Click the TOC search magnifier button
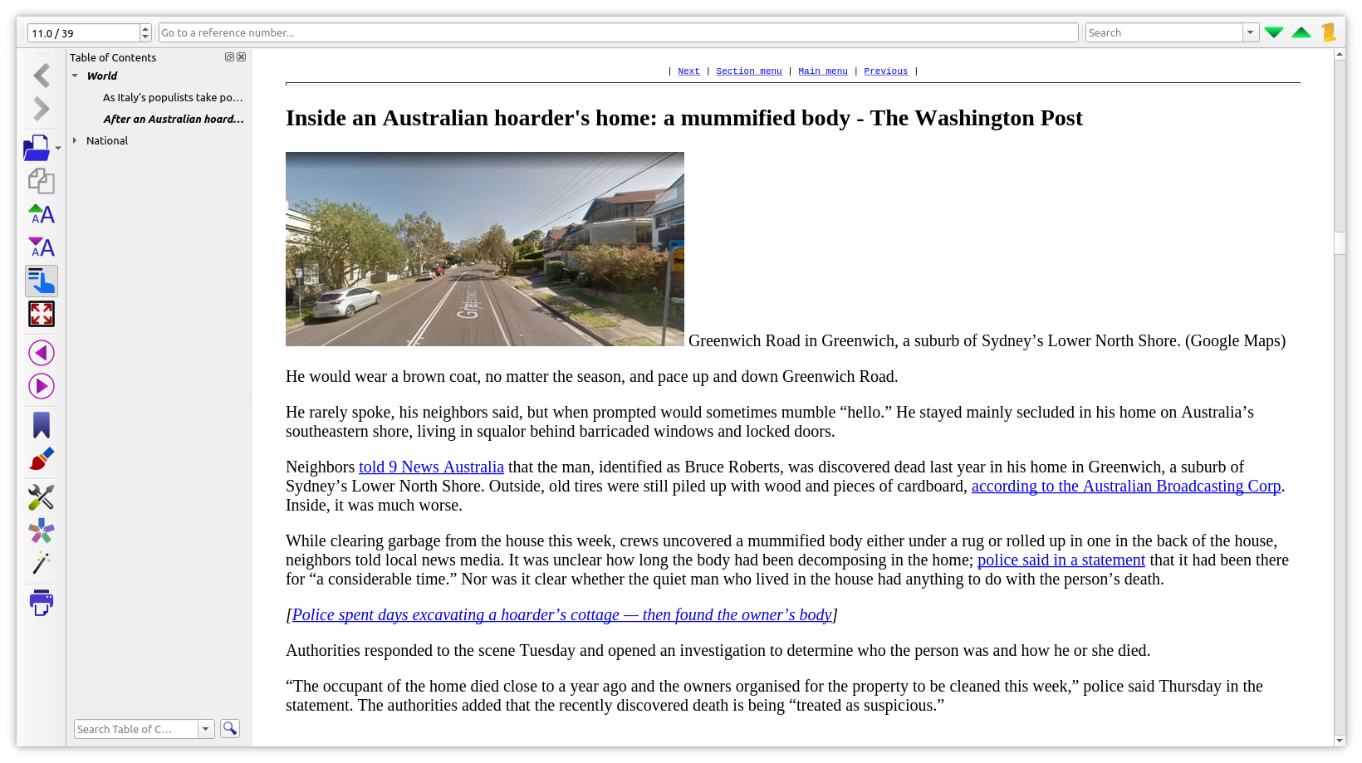Screen dimensions: 1362x763 (x=230, y=728)
